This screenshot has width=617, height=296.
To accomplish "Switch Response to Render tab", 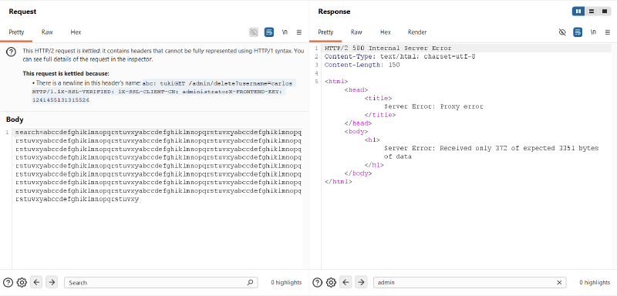I will click(417, 32).
